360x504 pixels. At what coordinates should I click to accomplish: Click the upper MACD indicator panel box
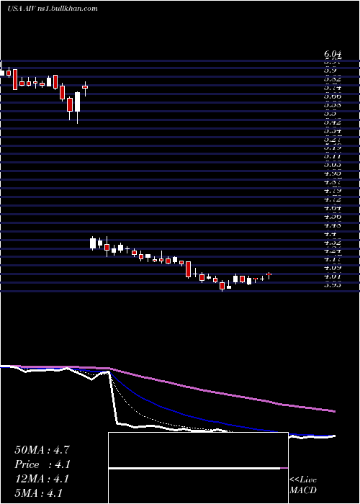198,450
